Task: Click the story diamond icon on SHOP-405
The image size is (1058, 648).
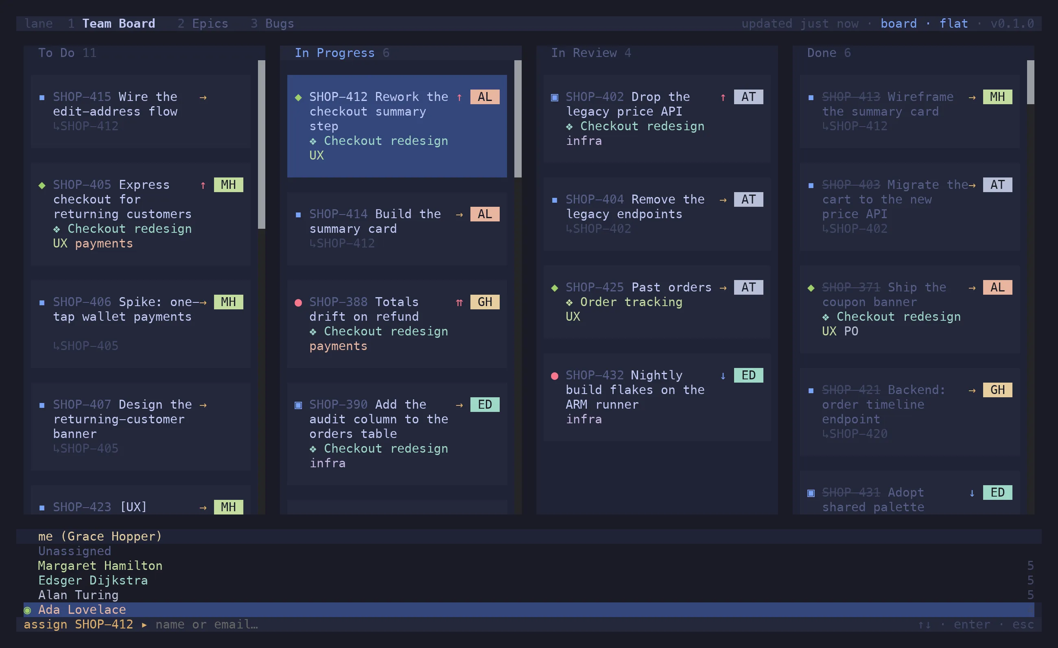Action: point(42,186)
